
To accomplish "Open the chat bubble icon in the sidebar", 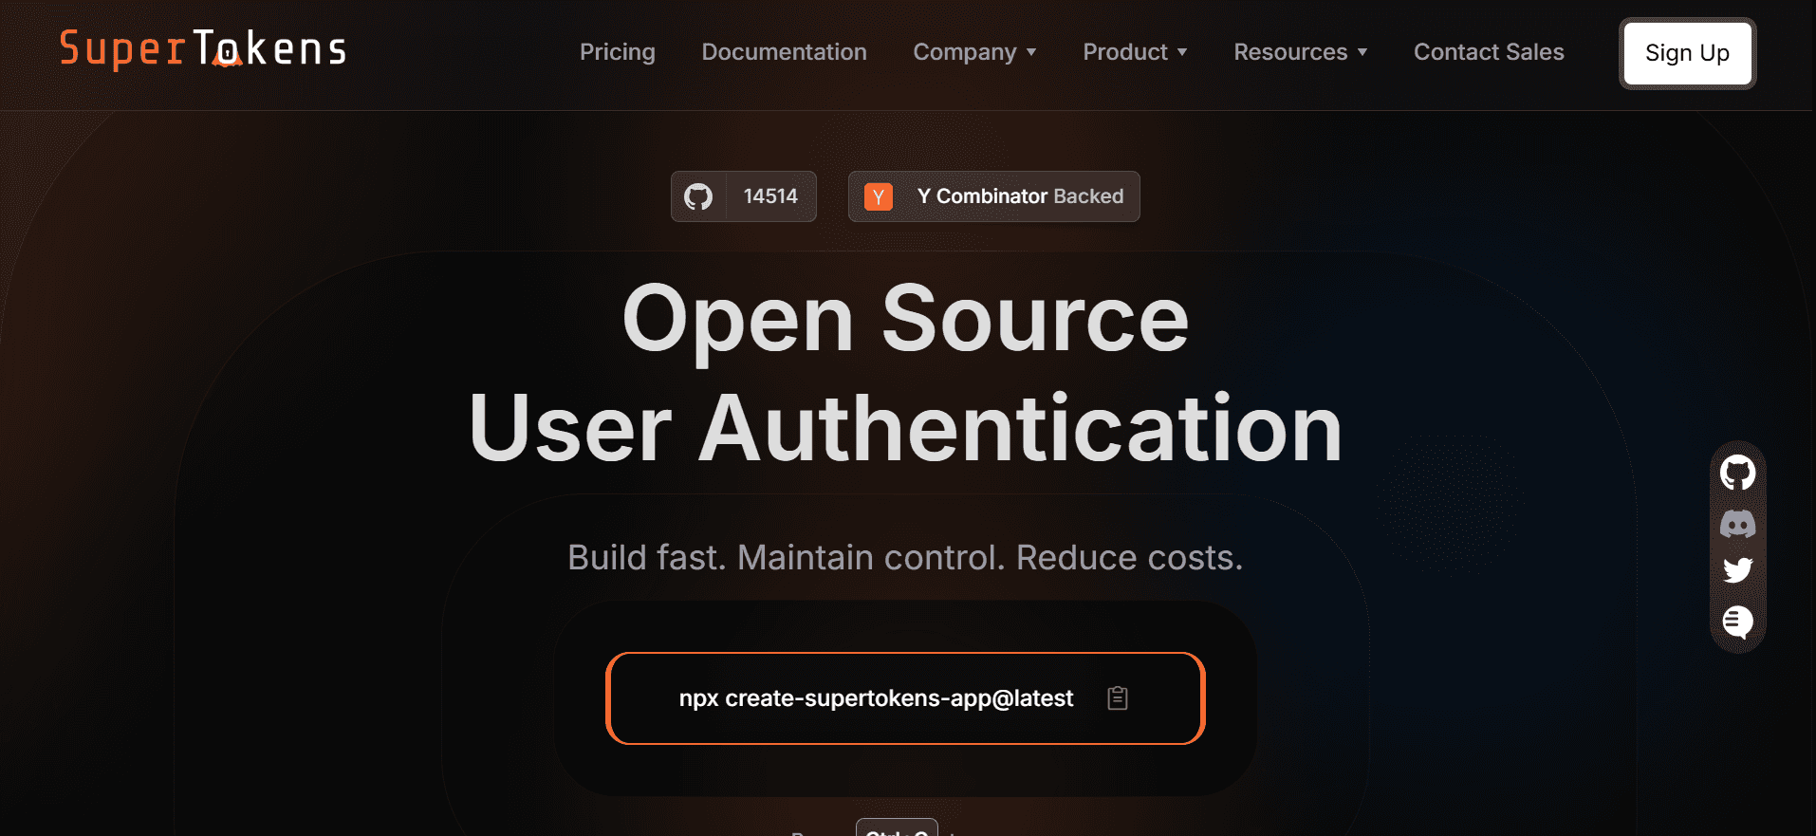I will pos(1737,622).
